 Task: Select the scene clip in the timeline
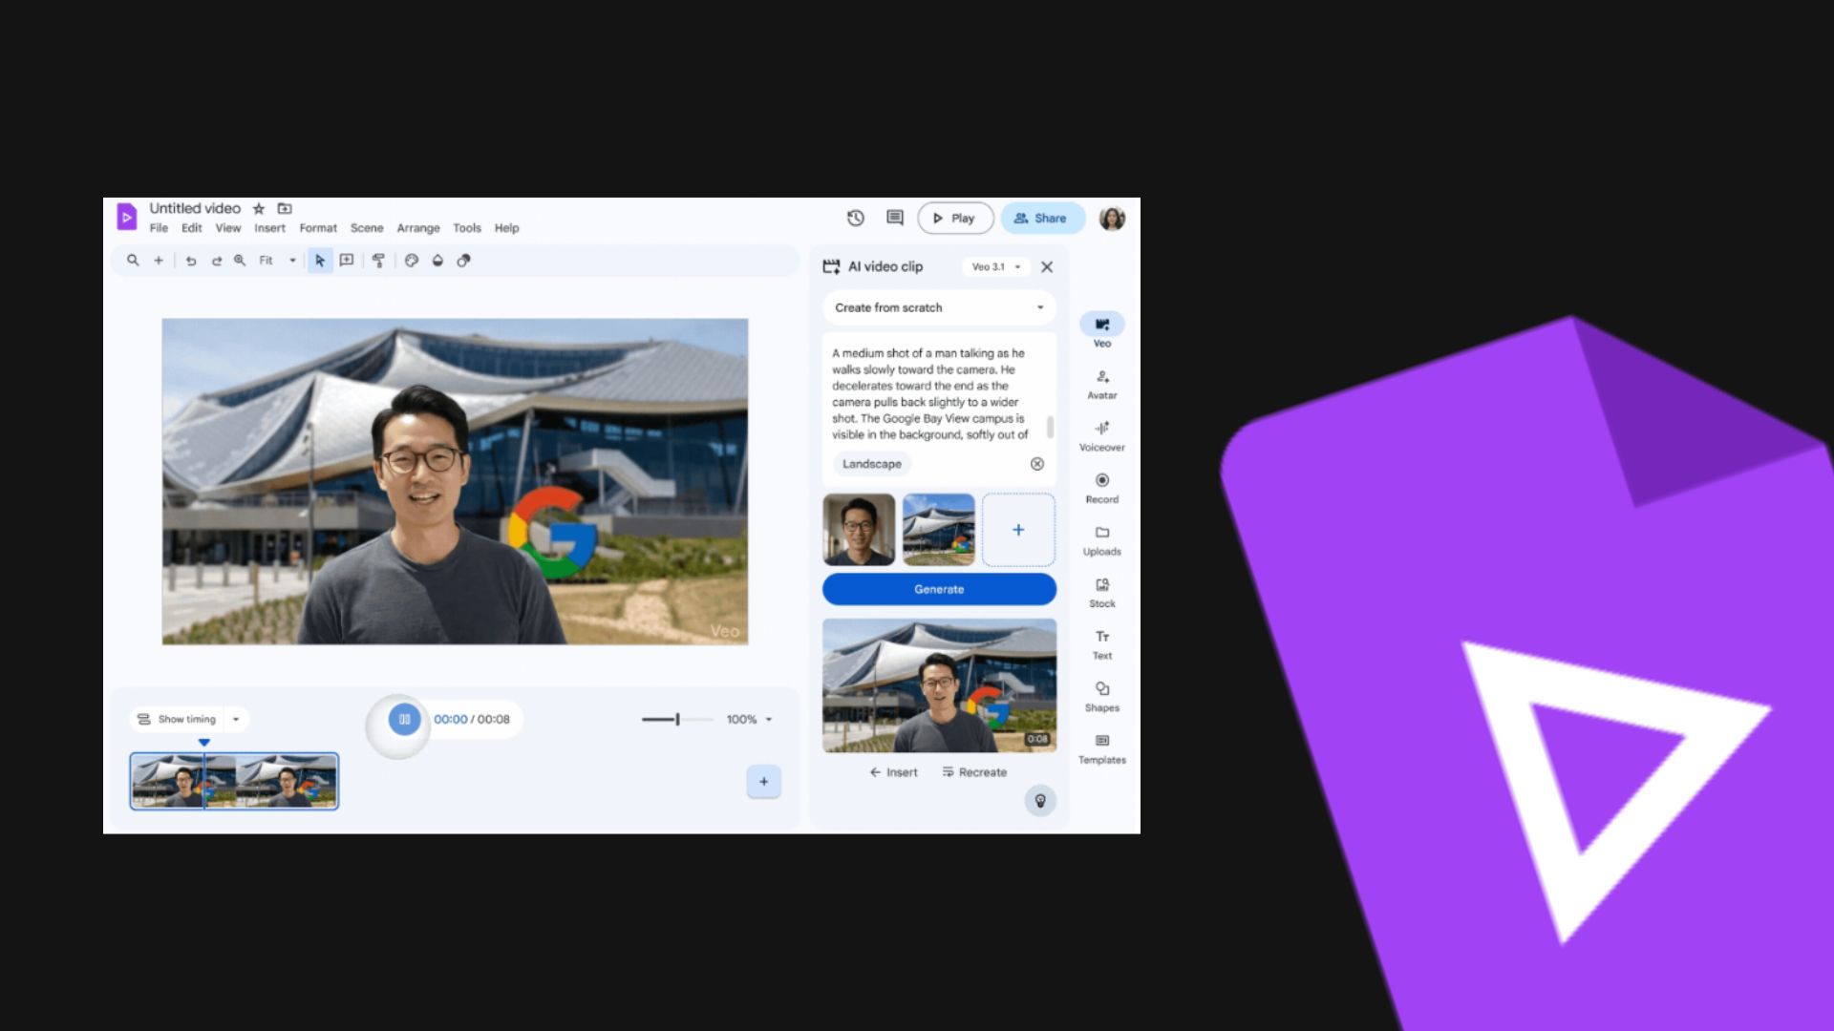[234, 781]
